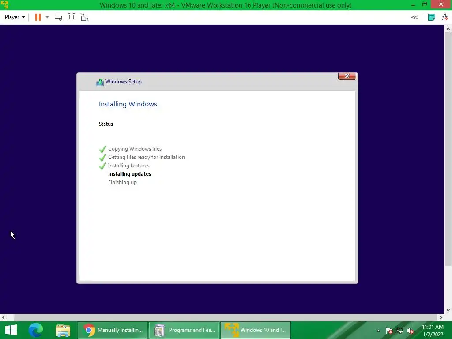Switch to 'Programs and Fea...' taskbar window

click(184, 330)
